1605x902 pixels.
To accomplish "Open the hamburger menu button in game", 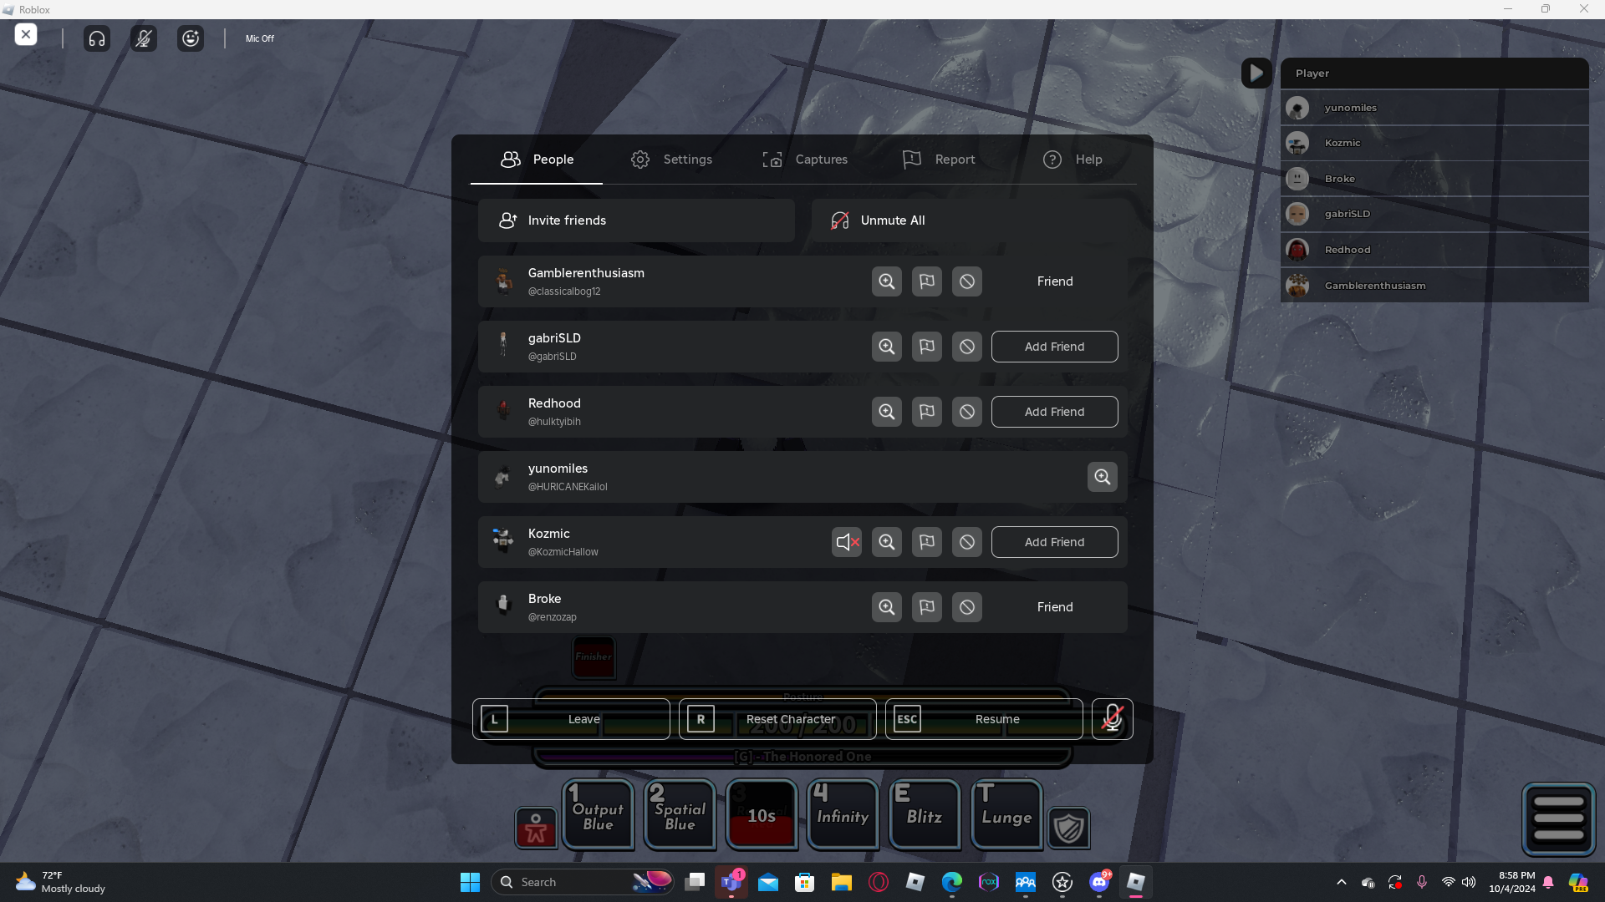I will click(1559, 819).
